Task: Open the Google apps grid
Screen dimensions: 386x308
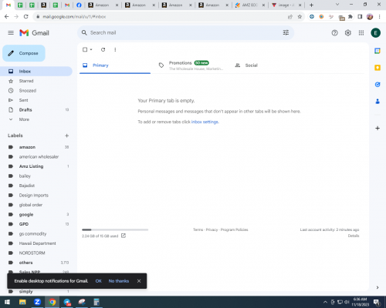Action: [x=361, y=33]
